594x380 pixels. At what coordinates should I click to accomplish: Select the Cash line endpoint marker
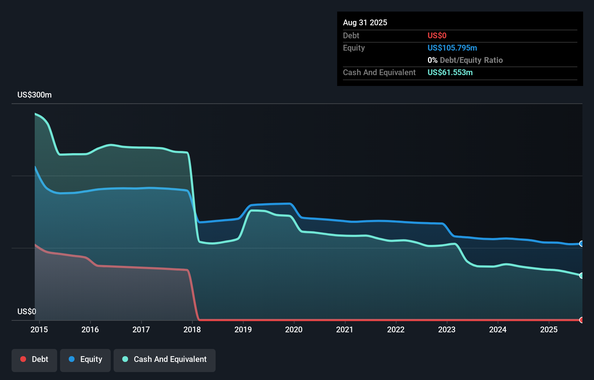click(581, 275)
